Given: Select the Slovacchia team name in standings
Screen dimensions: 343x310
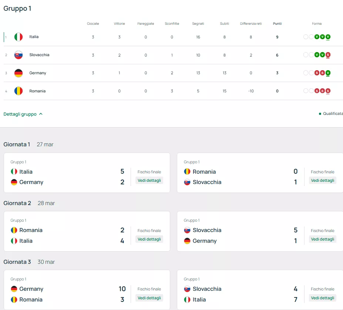Looking at the screenshot, I should [x=39, y=55].
